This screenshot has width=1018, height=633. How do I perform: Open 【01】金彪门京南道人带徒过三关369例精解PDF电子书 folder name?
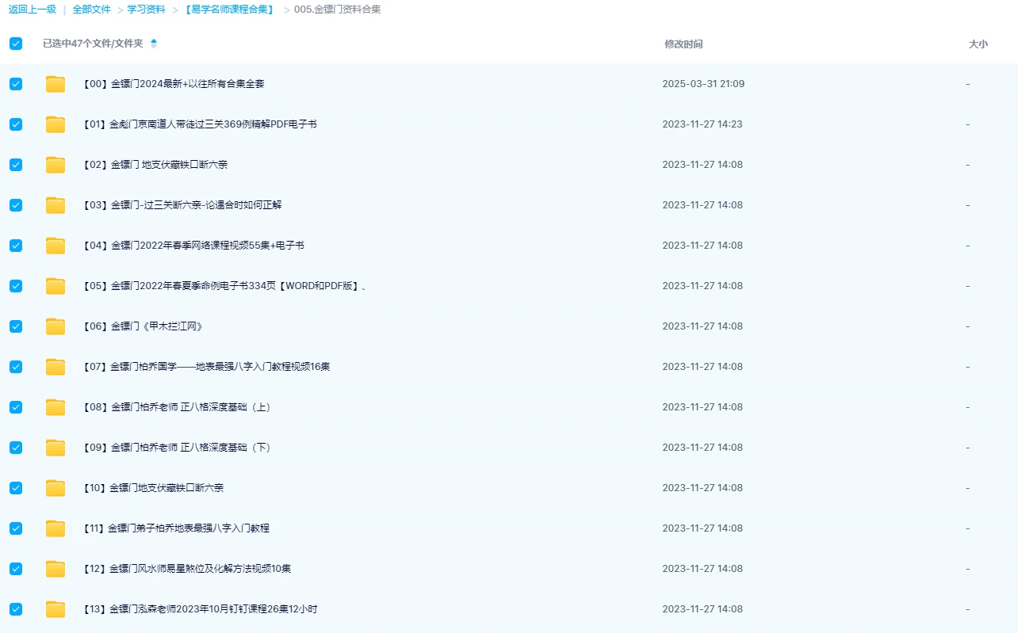[x=200, y=124]
